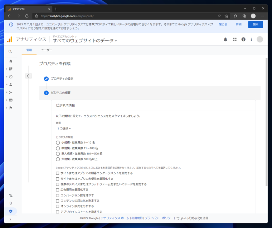Check サイトまたはアプリの利便性を最適化する checkbox
Viewport: 272px width, 228px height.
coord(57,179)
